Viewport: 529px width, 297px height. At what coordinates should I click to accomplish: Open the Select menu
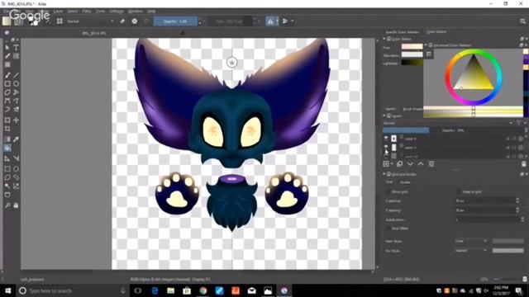coord(73,11)
